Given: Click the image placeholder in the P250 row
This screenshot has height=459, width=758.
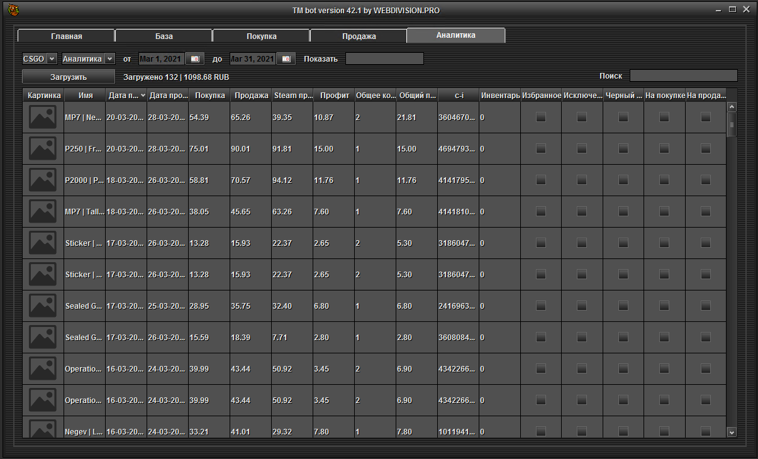Looking at the screenshot, I should [43, 149].
